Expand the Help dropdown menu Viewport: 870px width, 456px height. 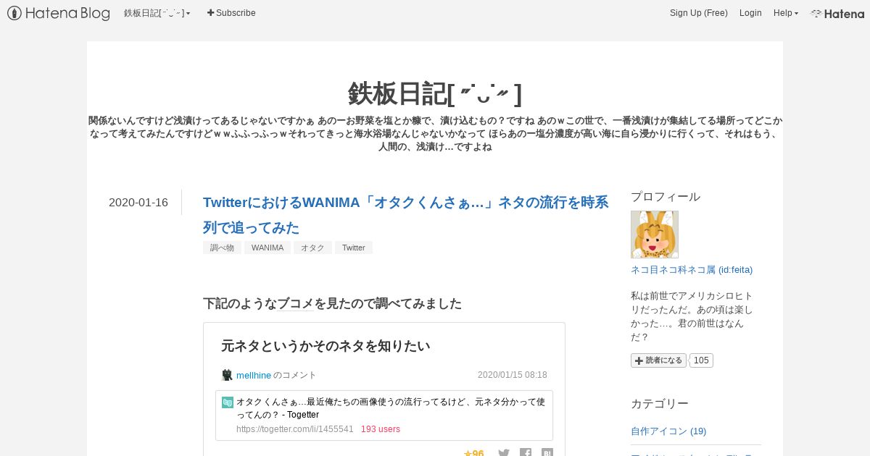click(x=785, y=13)
